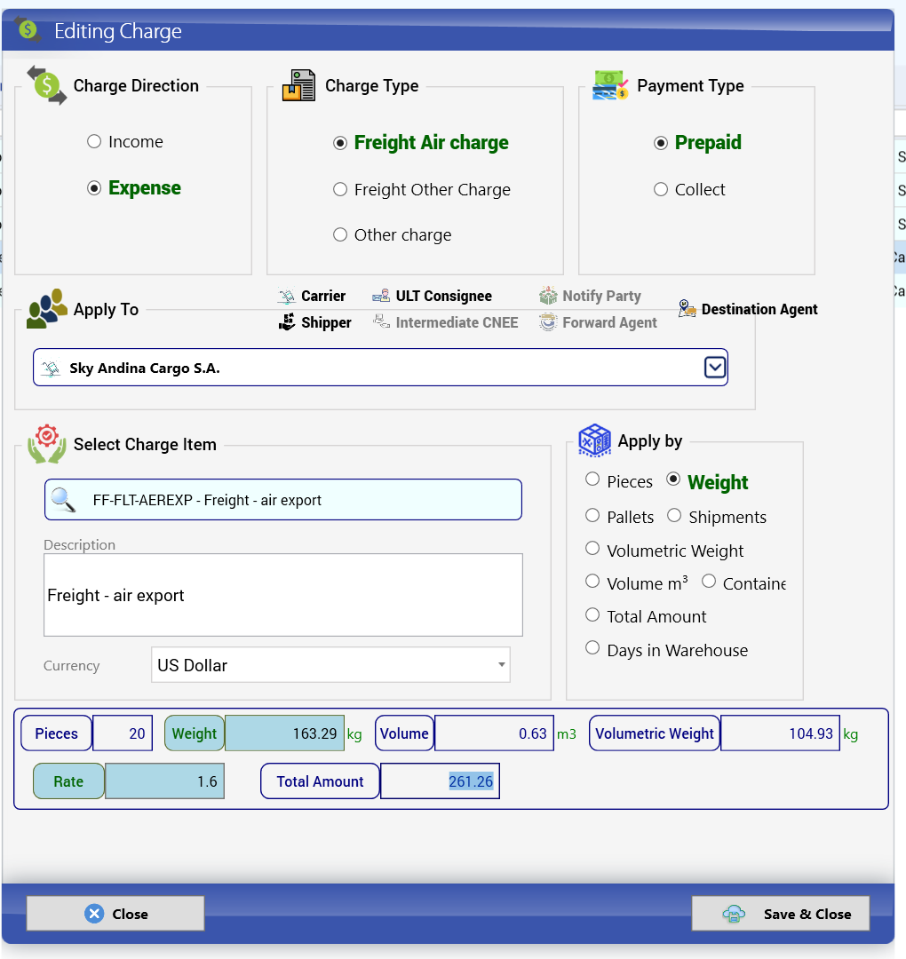Screen dimensions: 906x959
Task: Click the Apply by boxes icon
Action: [x=594, y=440]
